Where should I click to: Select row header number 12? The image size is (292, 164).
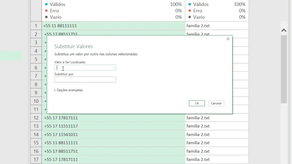(36, 118)
